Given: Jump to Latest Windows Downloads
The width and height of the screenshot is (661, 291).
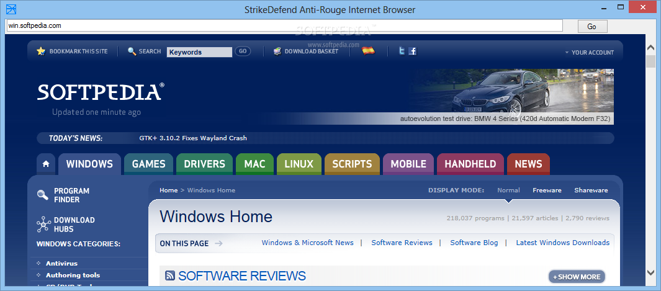Looking at the screenshot, I should [563, 243].
